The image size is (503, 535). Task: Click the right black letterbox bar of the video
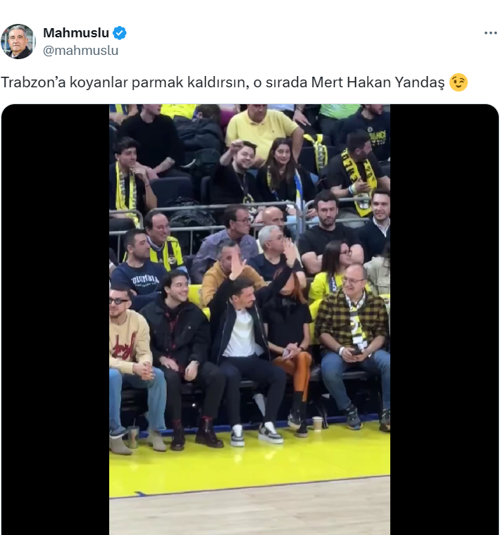[445, 320]
